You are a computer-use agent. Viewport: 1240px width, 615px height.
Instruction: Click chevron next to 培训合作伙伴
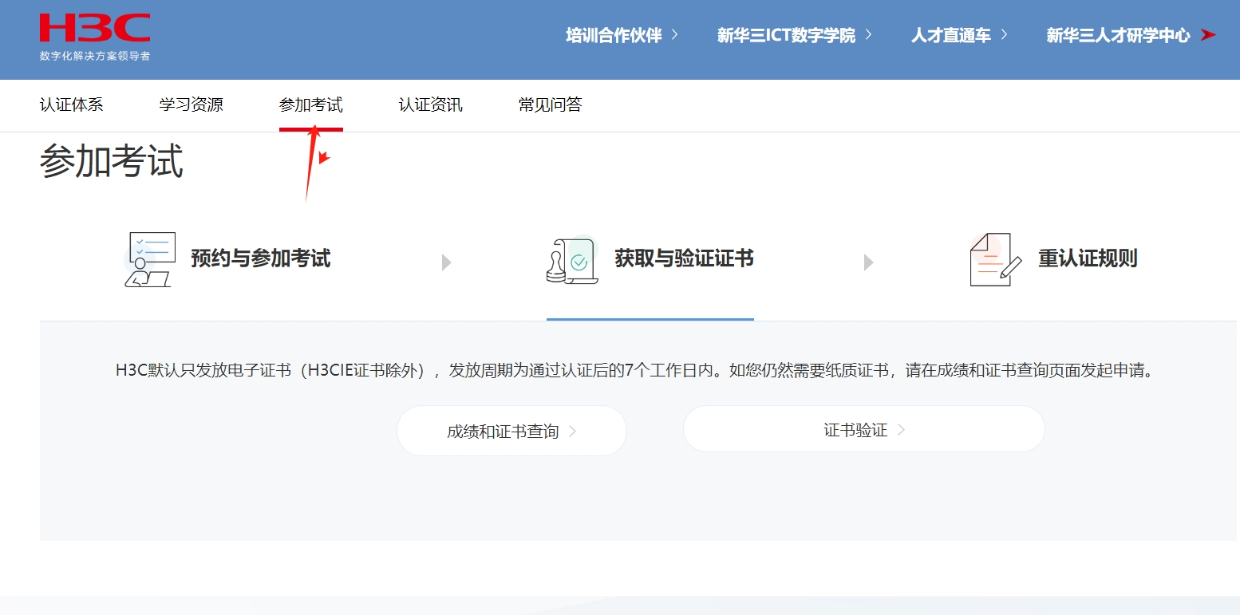(x=675, y=35)
